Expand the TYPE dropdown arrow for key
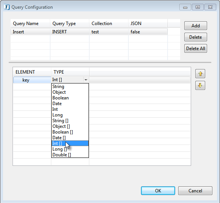Screen dimensions: 220x203 (86, 80)
